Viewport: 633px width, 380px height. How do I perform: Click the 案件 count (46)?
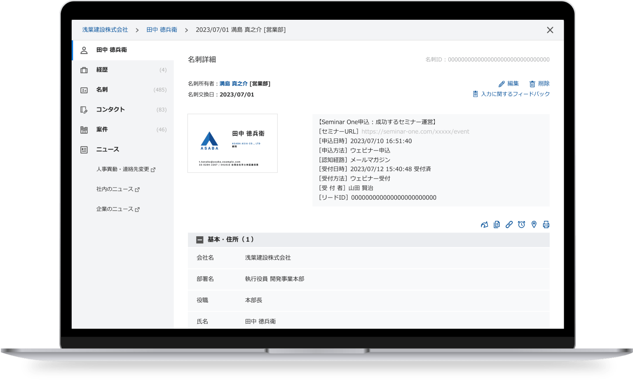coord(162,130)
